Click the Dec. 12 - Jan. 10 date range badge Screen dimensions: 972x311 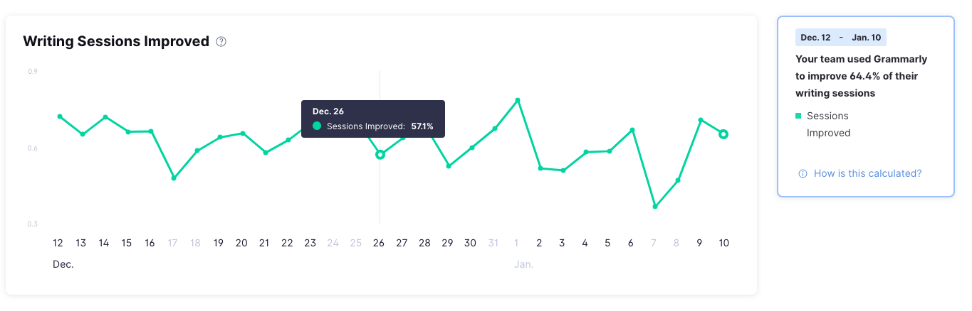click(x=840, y=38)
